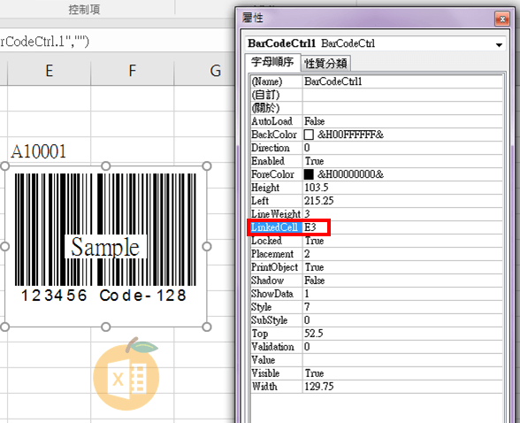Select the Style property
Viewport: 520px width, 423px height.
pos(276,307)
